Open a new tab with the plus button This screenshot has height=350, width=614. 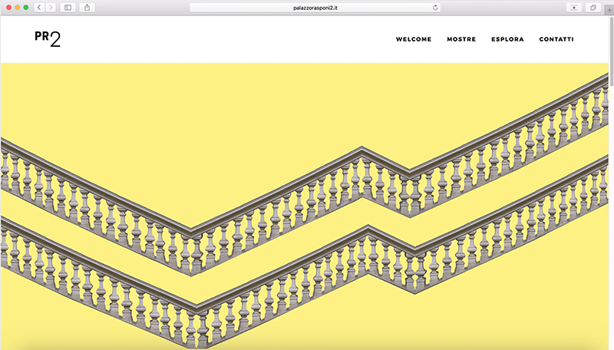click(609, 11)
